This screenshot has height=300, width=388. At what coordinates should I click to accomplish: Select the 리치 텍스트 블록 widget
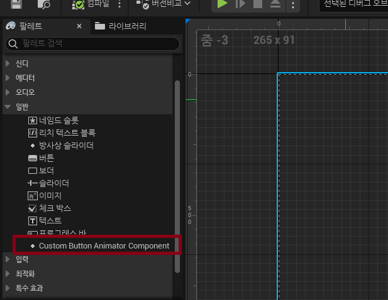coord(62,133)
